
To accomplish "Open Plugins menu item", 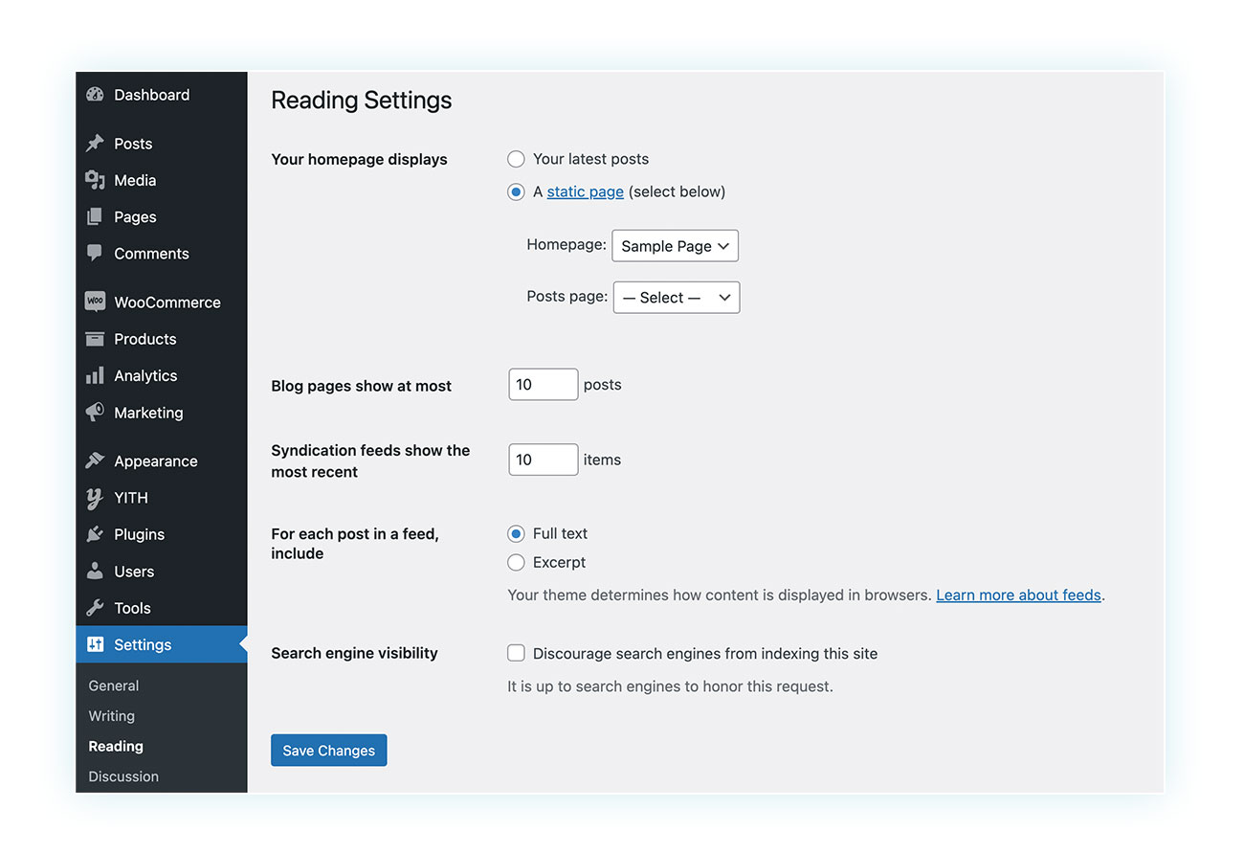I will pyautogui.click(x=162, y=534).
